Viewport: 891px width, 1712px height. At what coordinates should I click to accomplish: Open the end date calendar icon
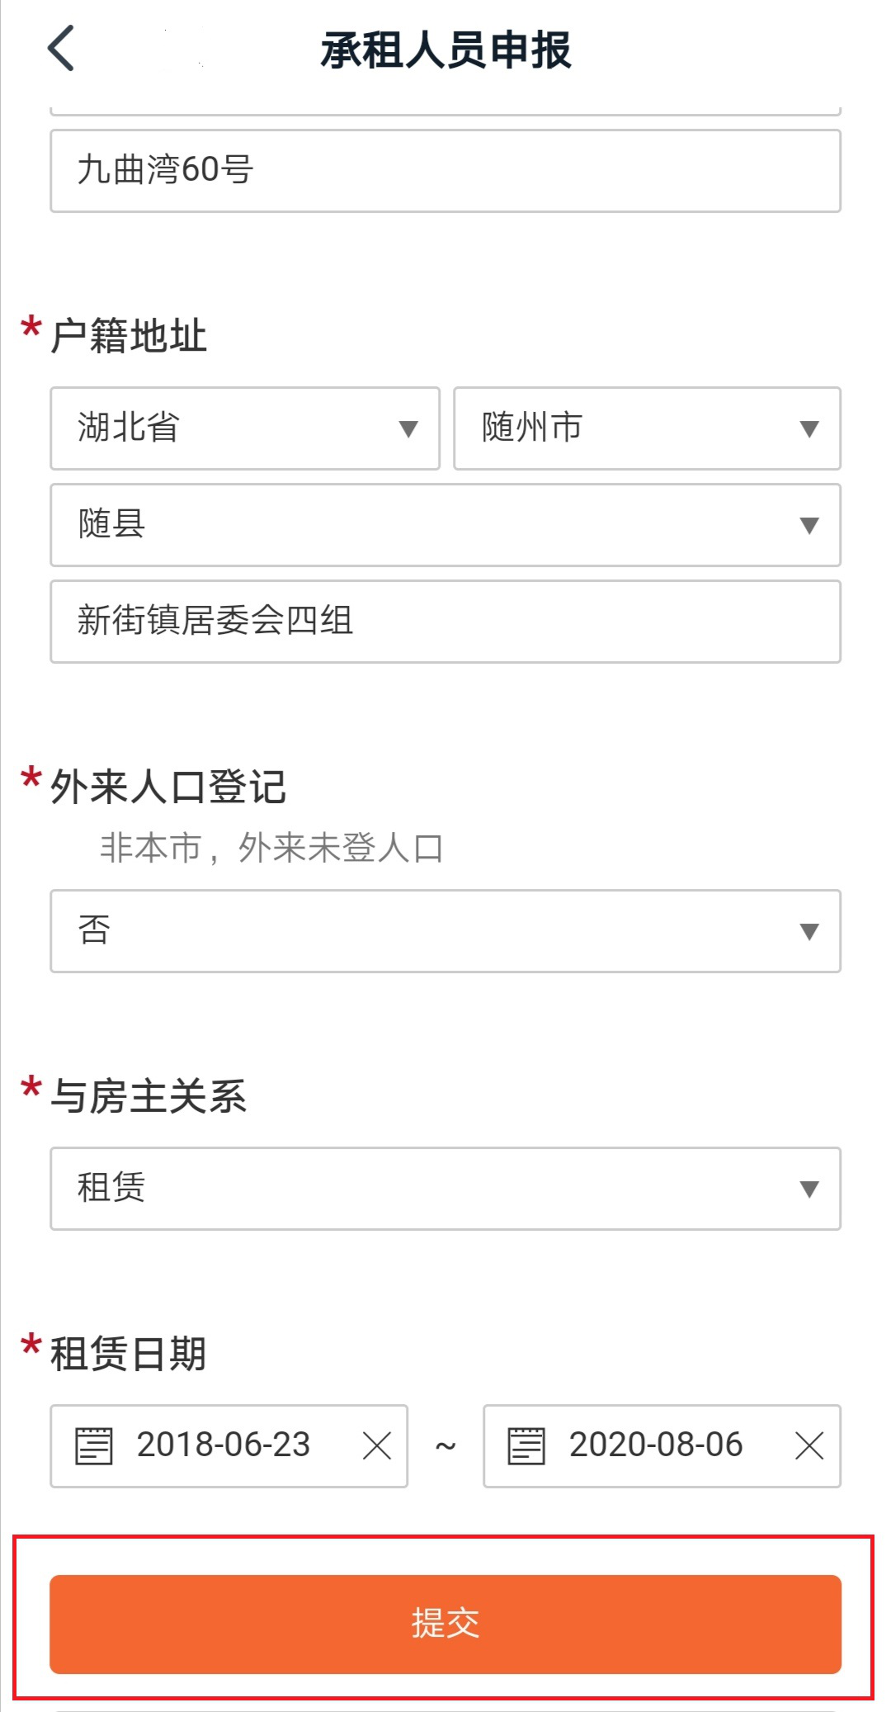pos(526,1445)
